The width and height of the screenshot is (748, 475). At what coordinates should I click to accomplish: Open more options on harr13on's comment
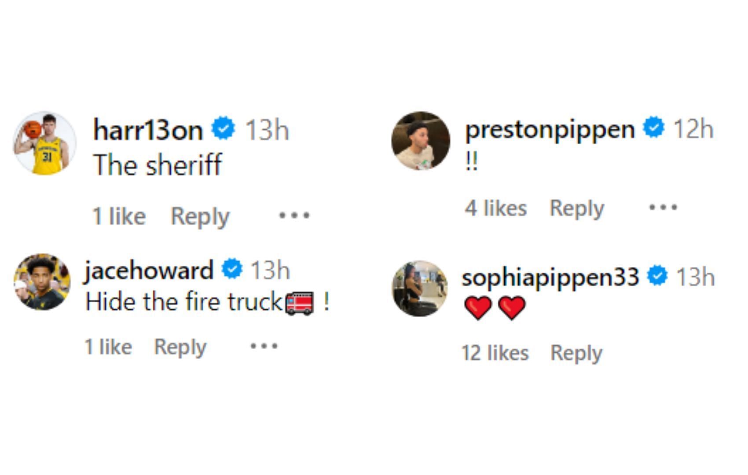click(x=294, y=216)
